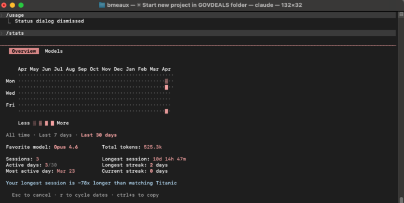Click the darkest legend swatch next to Less
The height and width of the screenshot is (203, 404).
pyautogui.click(x=35, y=123)
